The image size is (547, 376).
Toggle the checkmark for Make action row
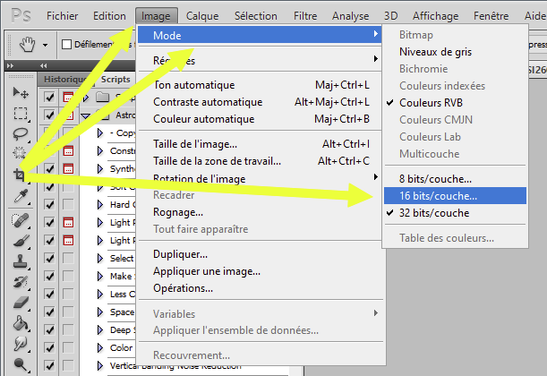coord(49,277)
